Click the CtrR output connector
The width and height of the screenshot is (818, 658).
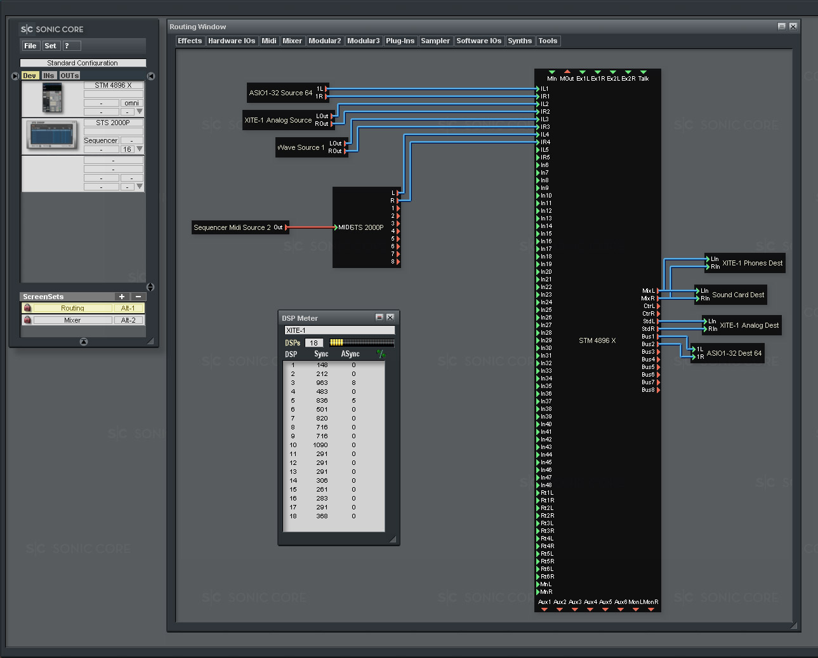click(659, 314)
